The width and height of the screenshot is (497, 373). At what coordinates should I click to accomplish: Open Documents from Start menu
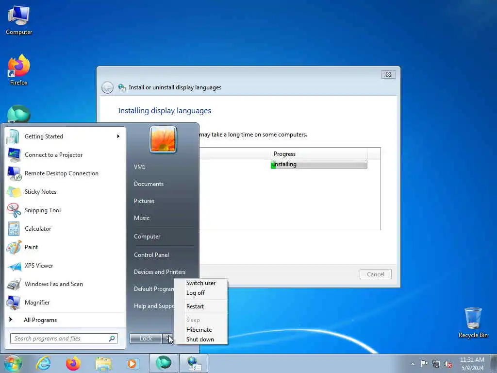click(x=149, y=184)
